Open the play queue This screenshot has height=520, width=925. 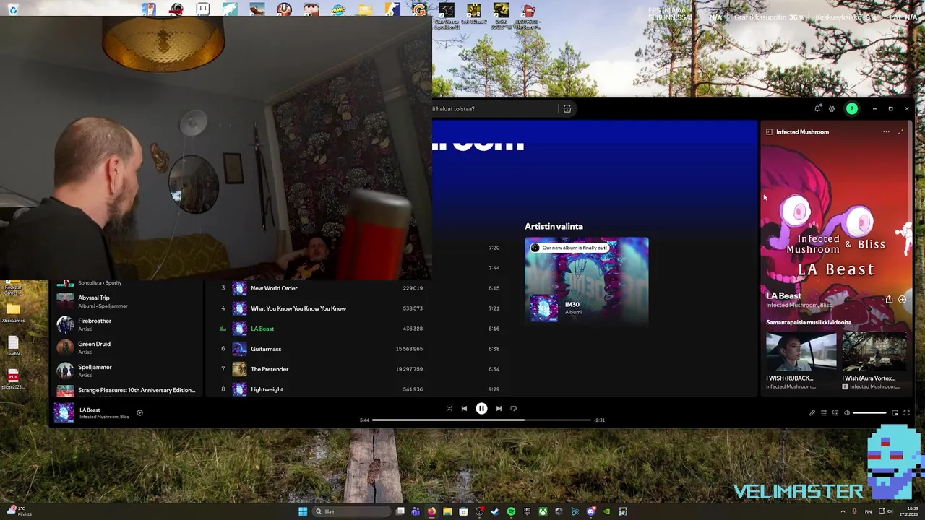pyautogui.click(x=823, y=413)
